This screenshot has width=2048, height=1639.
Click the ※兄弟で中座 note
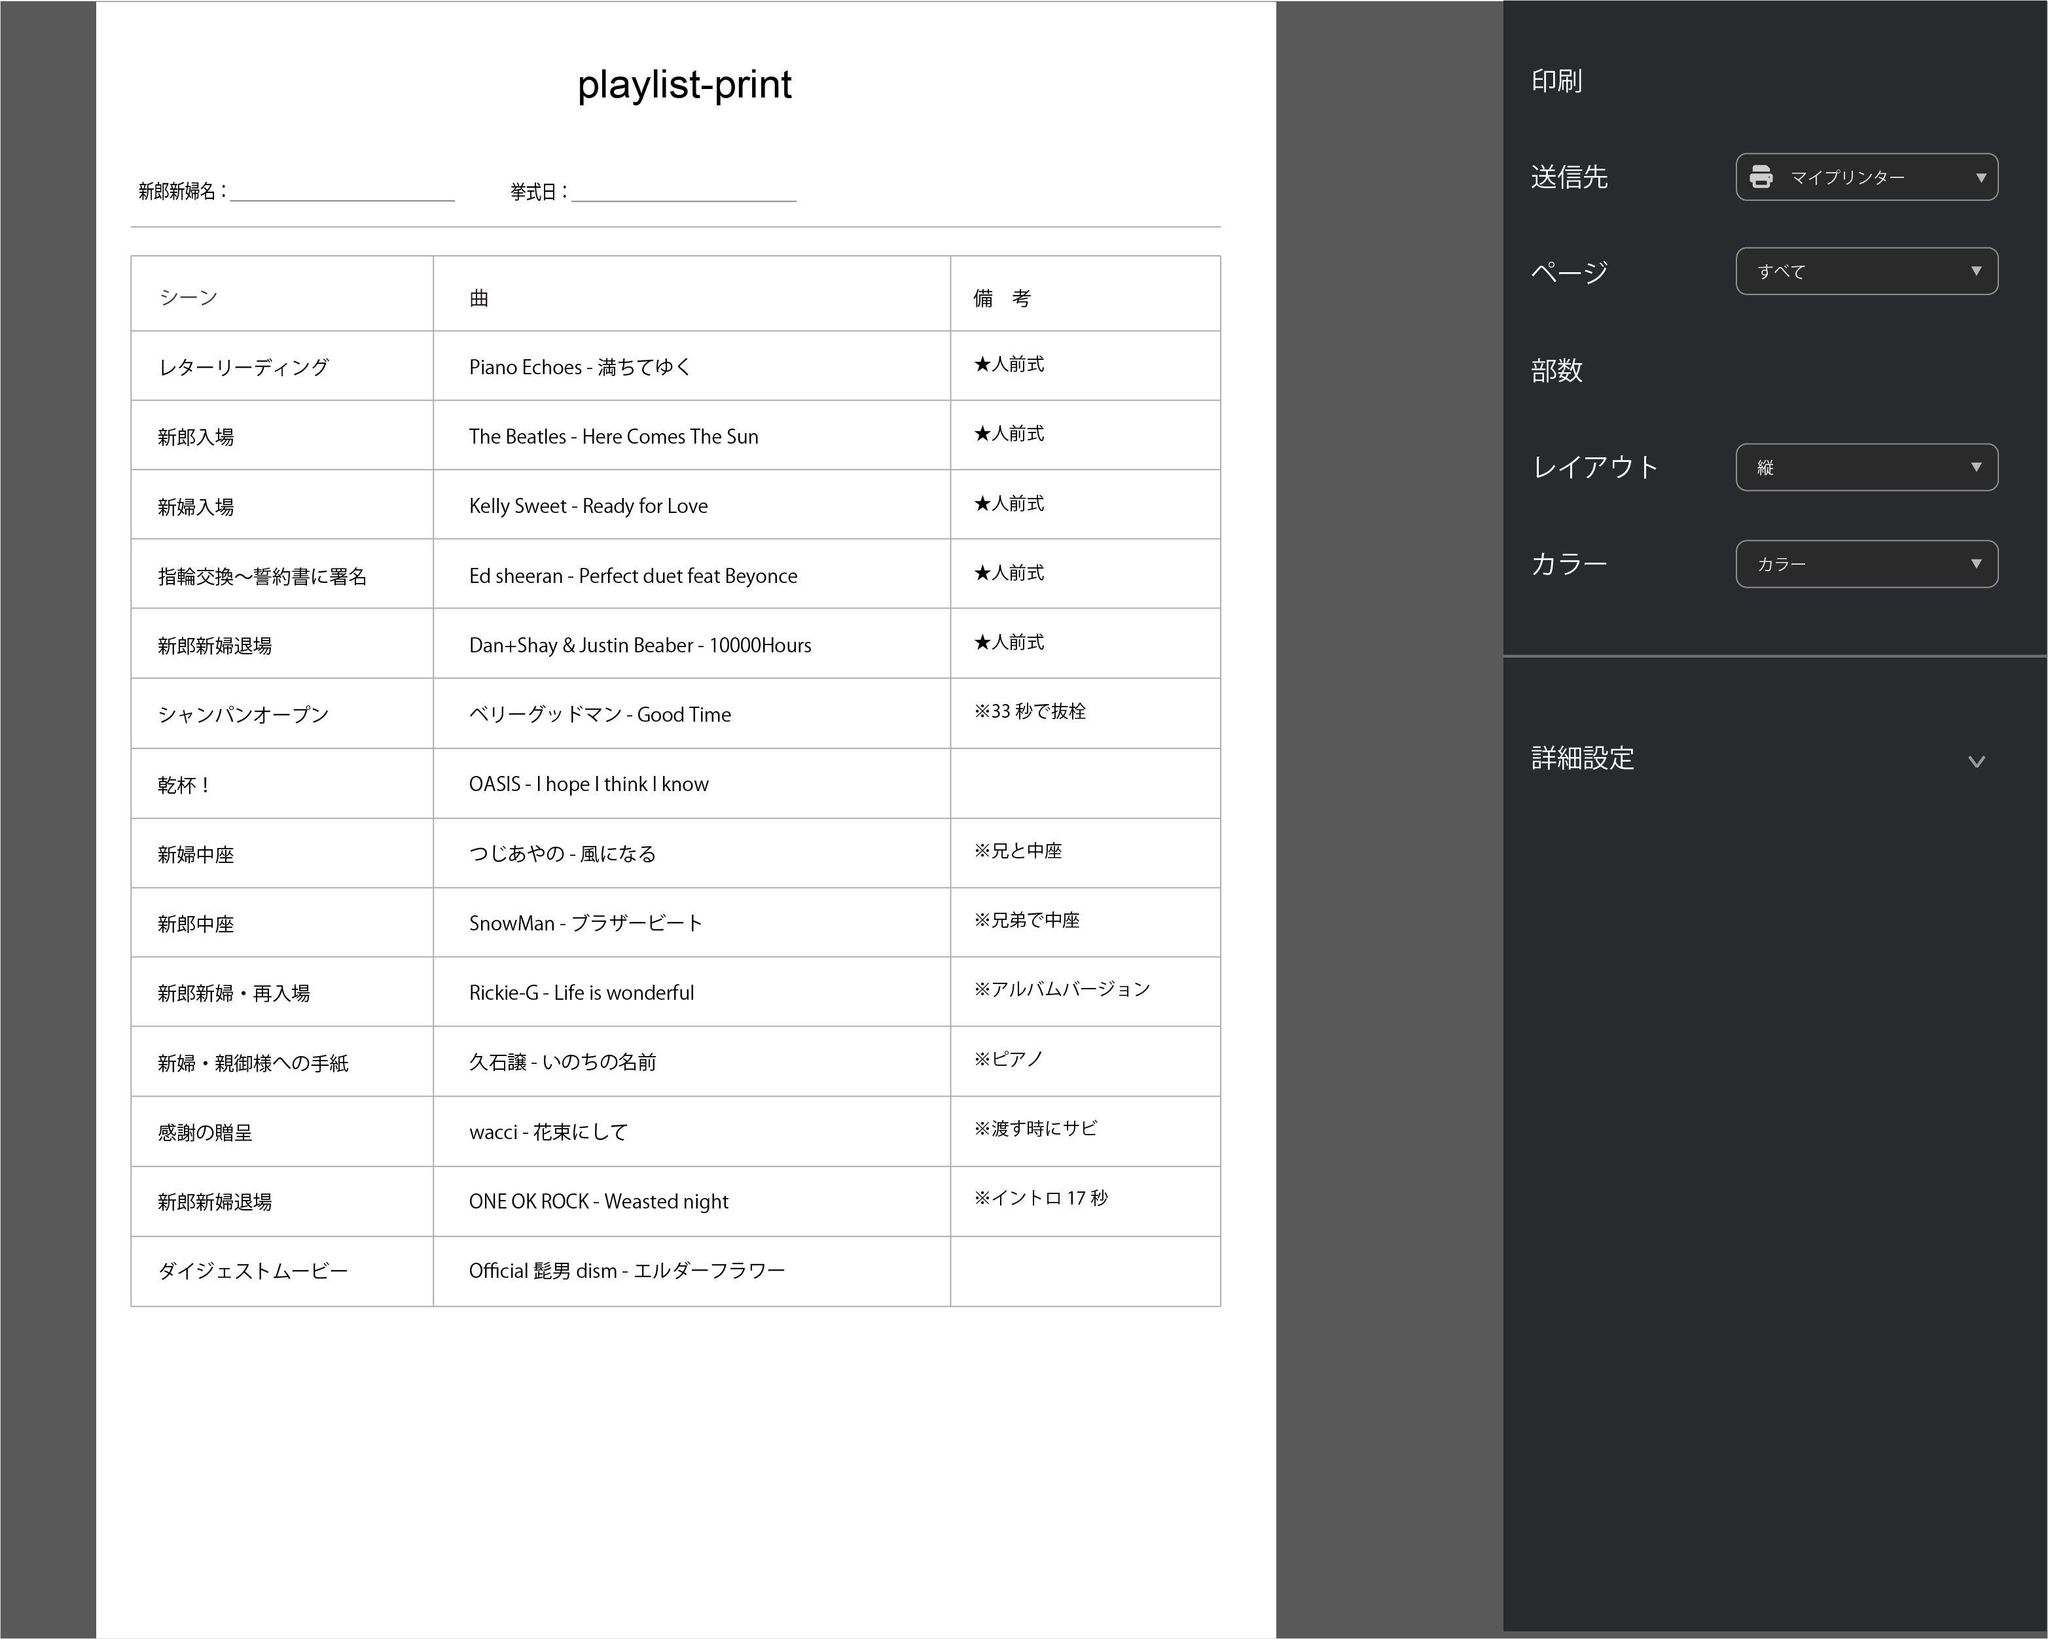[1027, 919]
